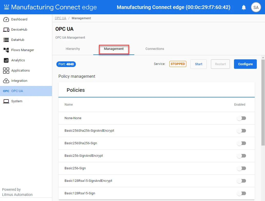Click the Flows Manager icon
Image resolution: width=265 pixels, height=201 pixels.
6,50
